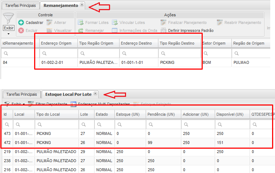Image resolution: width=275 pixels, height=173 pixels.
Task: Open Exibir dropdown in Estoque toolbar
Action: 24,104
